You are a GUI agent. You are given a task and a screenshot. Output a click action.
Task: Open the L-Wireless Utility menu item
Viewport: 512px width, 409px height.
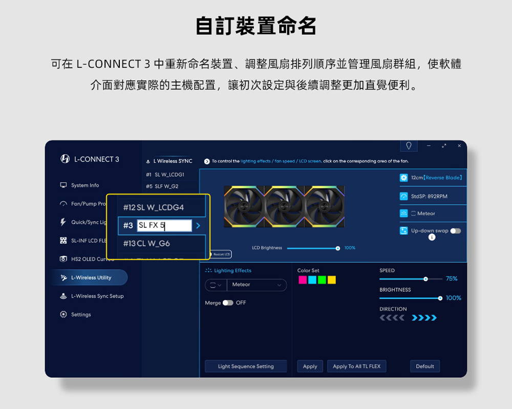pyautogui.click(x=89, y=277)
